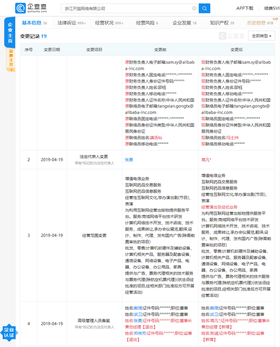The image size is (280, 347).
Task: Go to the 经营状况 tab
Action: coord(105,23)
